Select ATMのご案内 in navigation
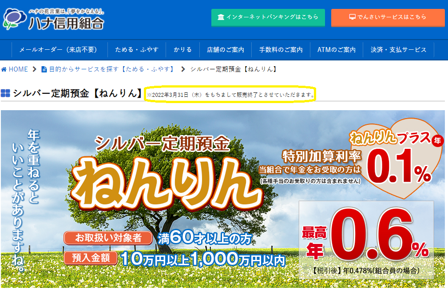Viewport: 448px width, 291px height. (337, 50)
